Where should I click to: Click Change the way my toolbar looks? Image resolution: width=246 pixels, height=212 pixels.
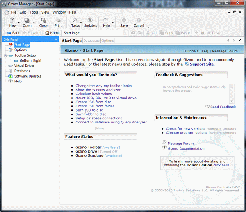pos(104,86)
